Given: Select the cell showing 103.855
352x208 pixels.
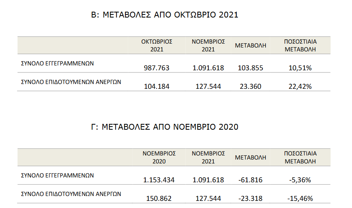Looking at the screenshot, I should tap(250, 68).
